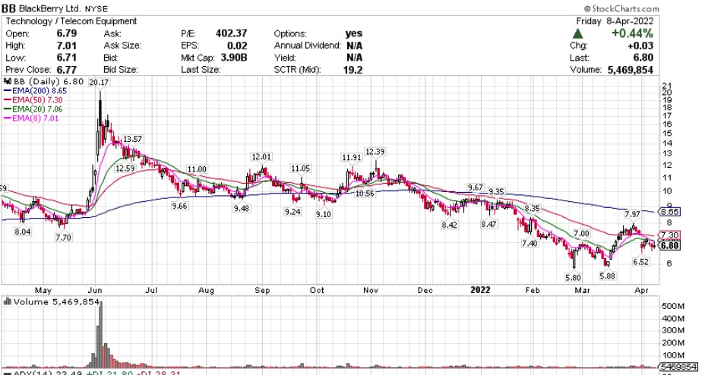Click the Volume value 5,469,854 in header
This screenshot has width=702, height=375.
pyautogui.click(x=630, y=70)
